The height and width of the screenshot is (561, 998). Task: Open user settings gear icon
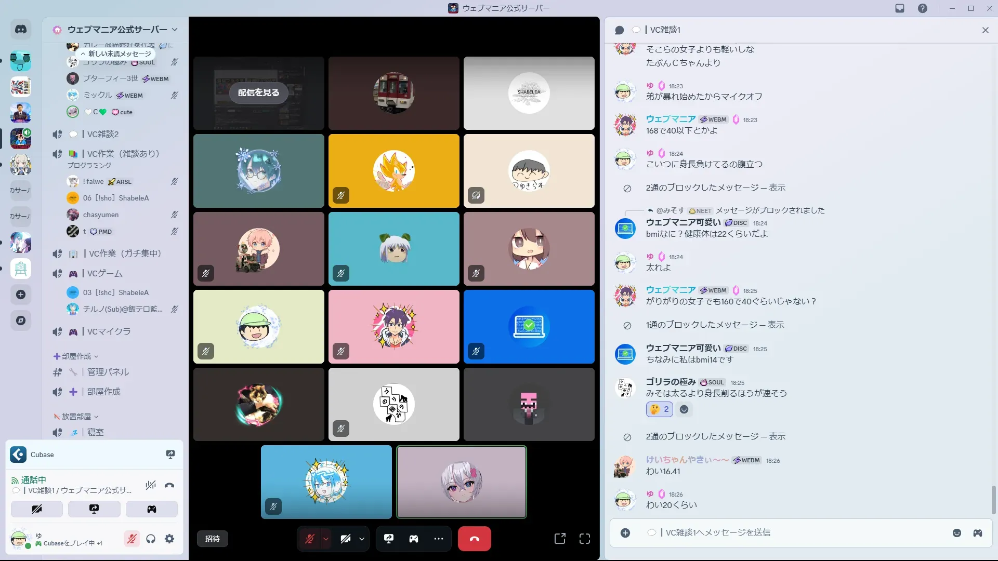click(x=169, y=539)
